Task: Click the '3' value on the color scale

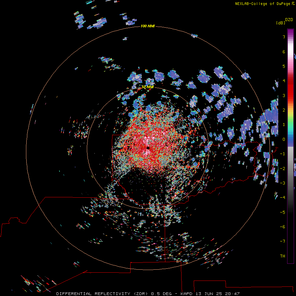Action: tap(284, 95)
